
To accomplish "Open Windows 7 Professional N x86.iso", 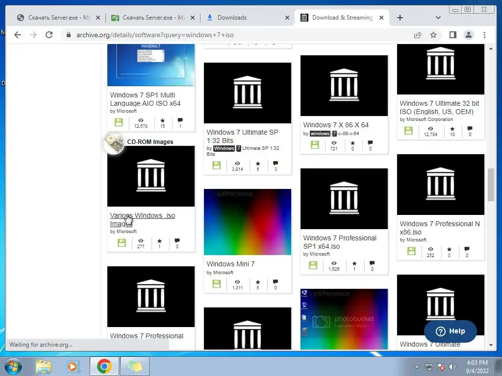I will pyautogui.click(x=440, y=228).
